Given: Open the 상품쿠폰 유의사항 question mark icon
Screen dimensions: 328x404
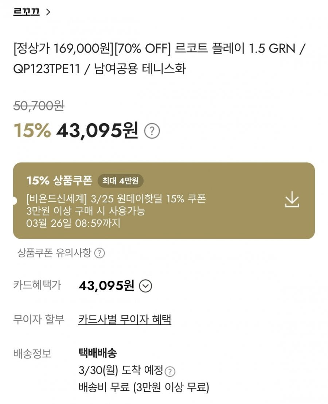Looking at the screenshot, I should tap(99, 253).
